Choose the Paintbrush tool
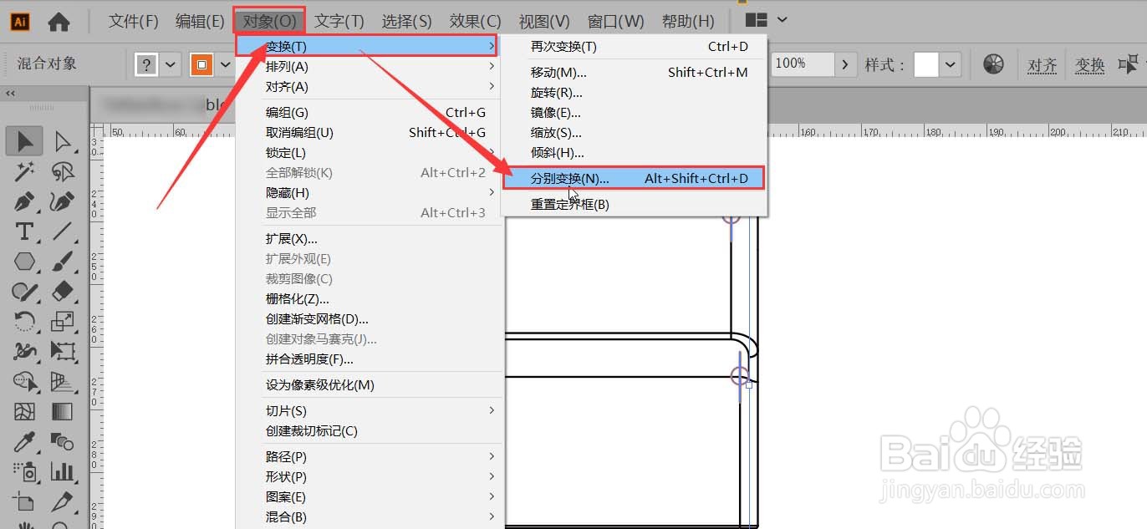Image resolution: width=1147 pixels, height=529 pixels. 64,262
